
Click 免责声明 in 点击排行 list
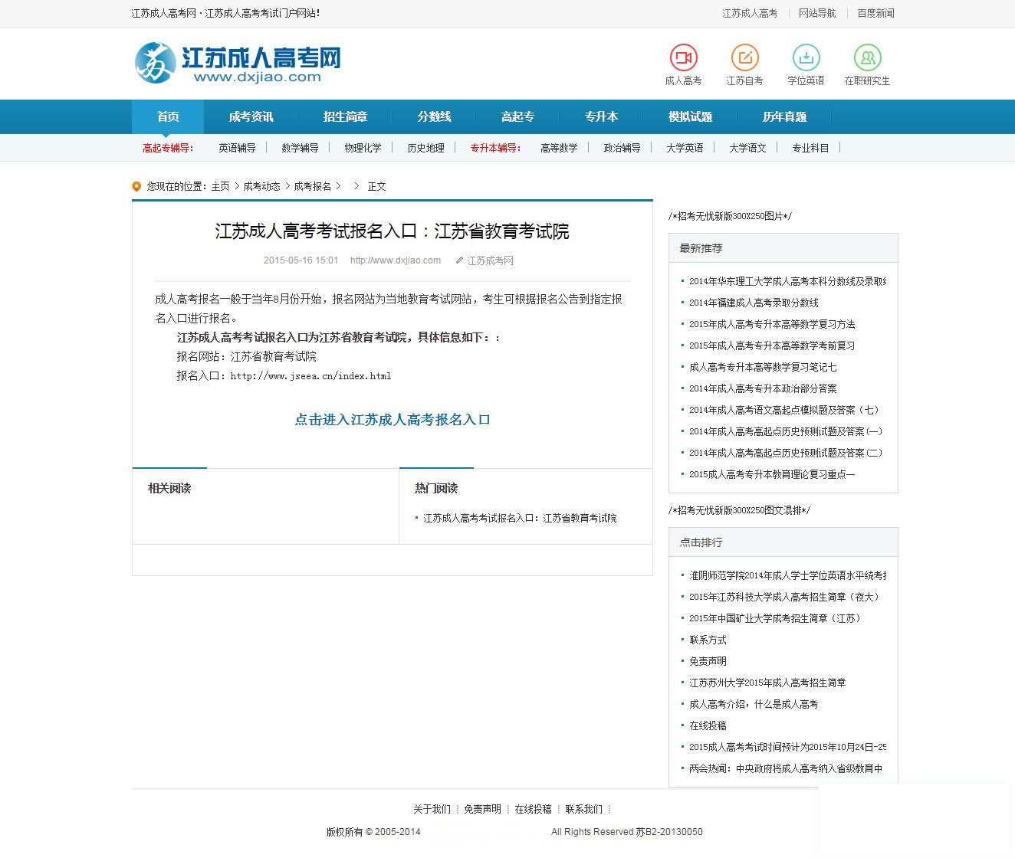tap(708, 661)
